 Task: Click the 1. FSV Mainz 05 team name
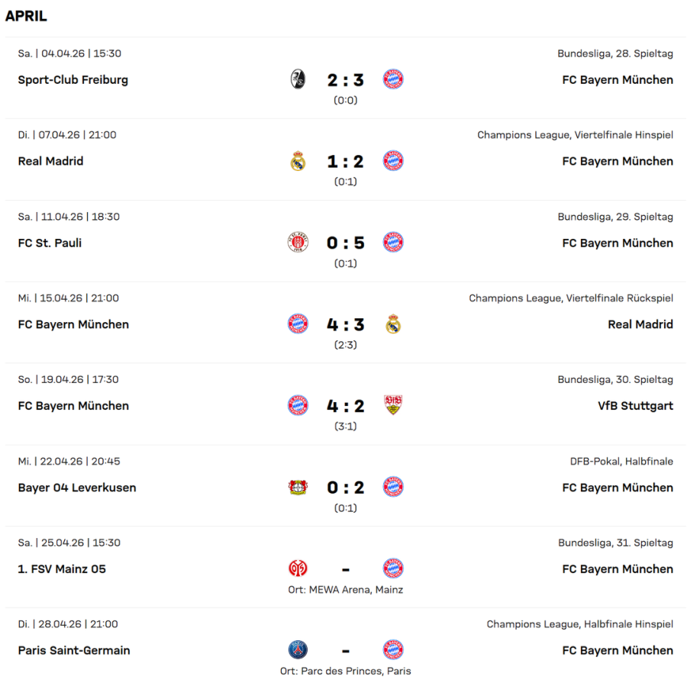pyautogui.click(x=62, y=569)
